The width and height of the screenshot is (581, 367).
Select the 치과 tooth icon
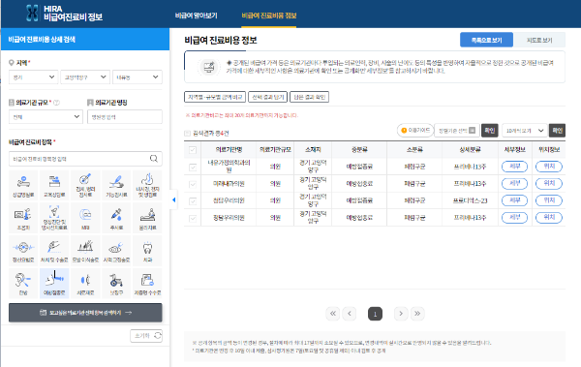click(147, 251)
